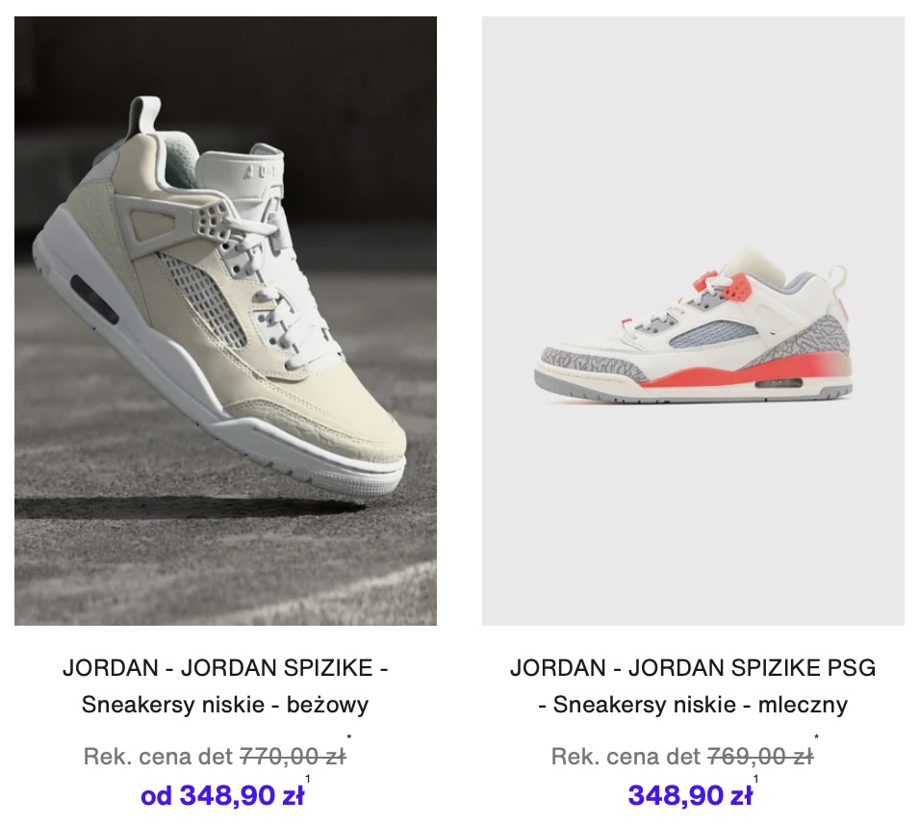
Task: Click the '- Sneakersy niskie - mleczny' description text
Action: coord(693,705)
